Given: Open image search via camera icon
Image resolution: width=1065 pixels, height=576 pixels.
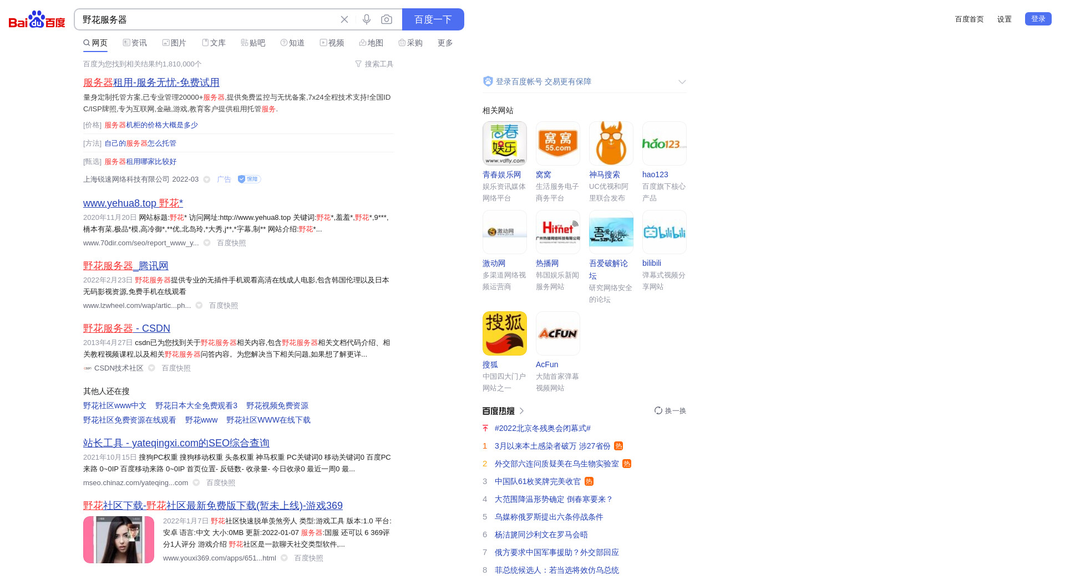Looking at the screenshot, I should tap(387, 19).
